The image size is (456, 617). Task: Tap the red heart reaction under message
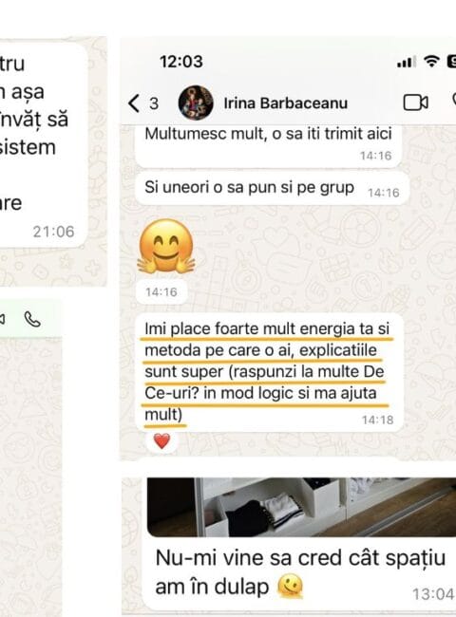161,441
